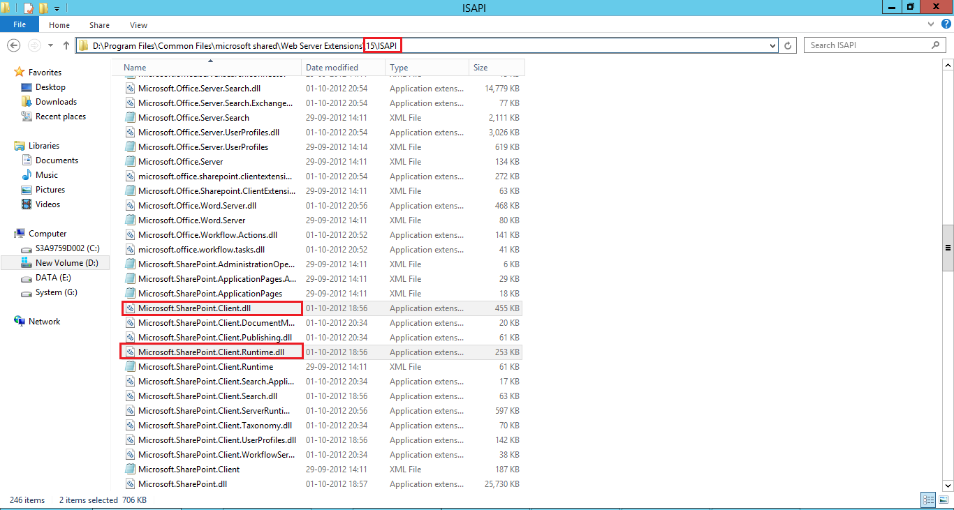
Task: Click the Properties icon in the quick access toolbar
Action: point(29,8)
